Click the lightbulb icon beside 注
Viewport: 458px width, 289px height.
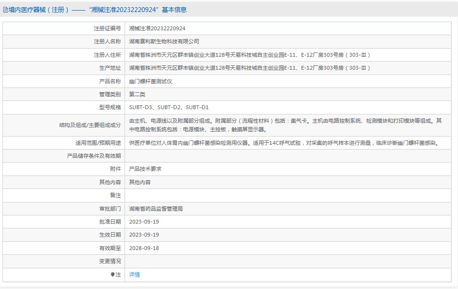pos(113,275)
